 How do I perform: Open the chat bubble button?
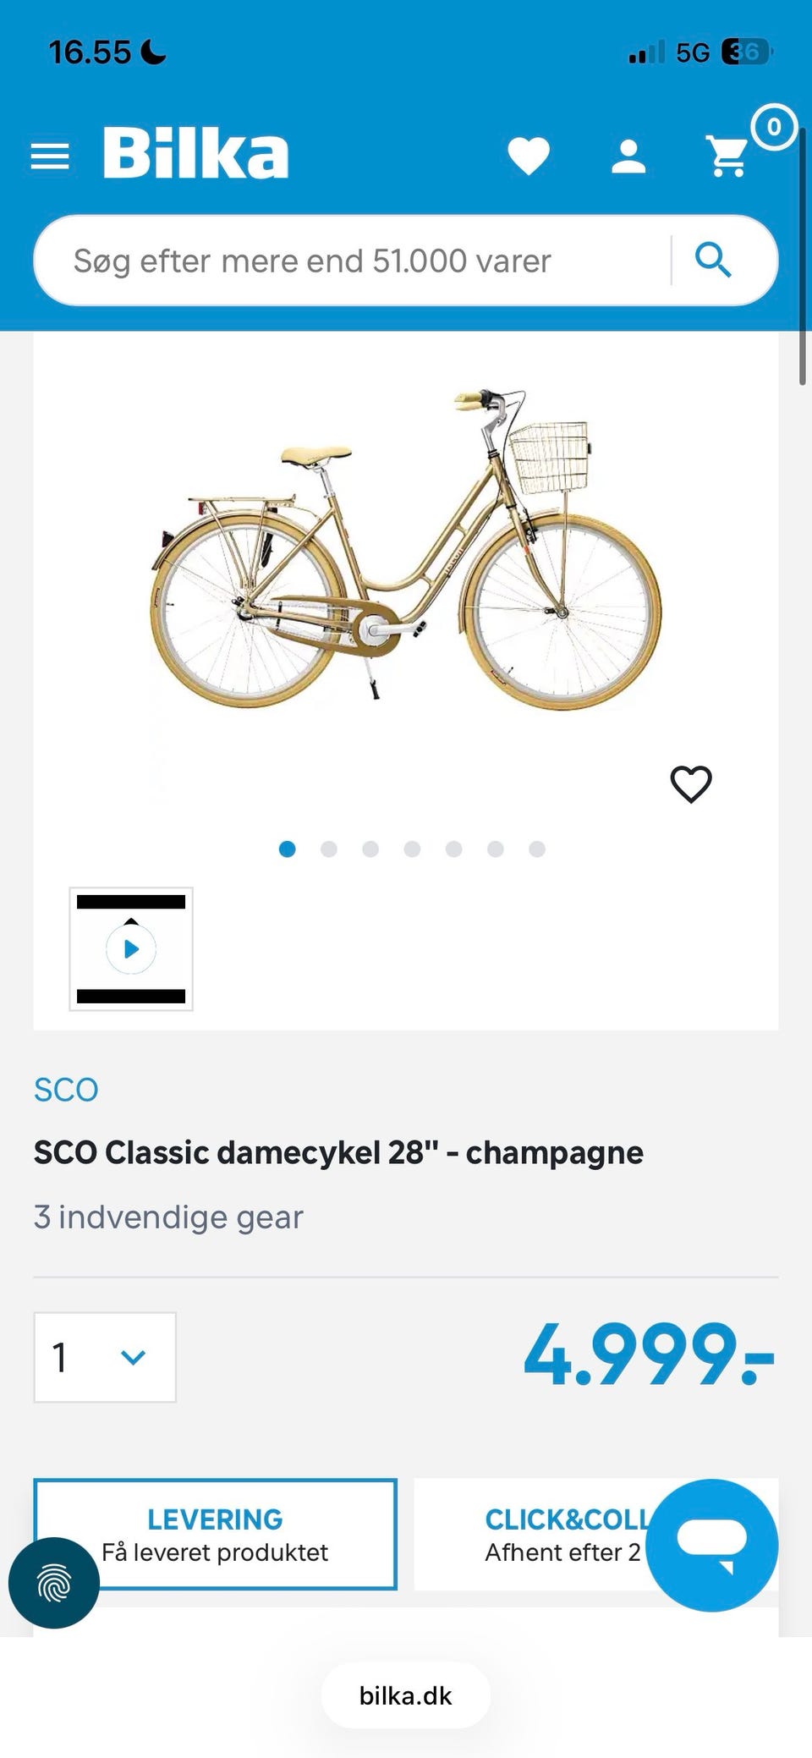coord(711,1545)
